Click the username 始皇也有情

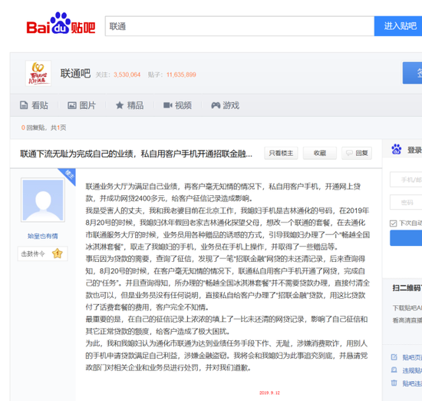pyautogui.click(x=42, y=236)
